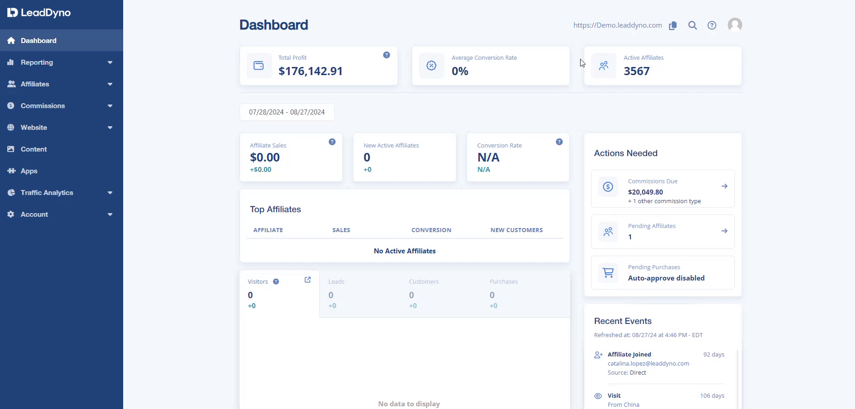Open the Content sidebar item

(x=34, y=149)
